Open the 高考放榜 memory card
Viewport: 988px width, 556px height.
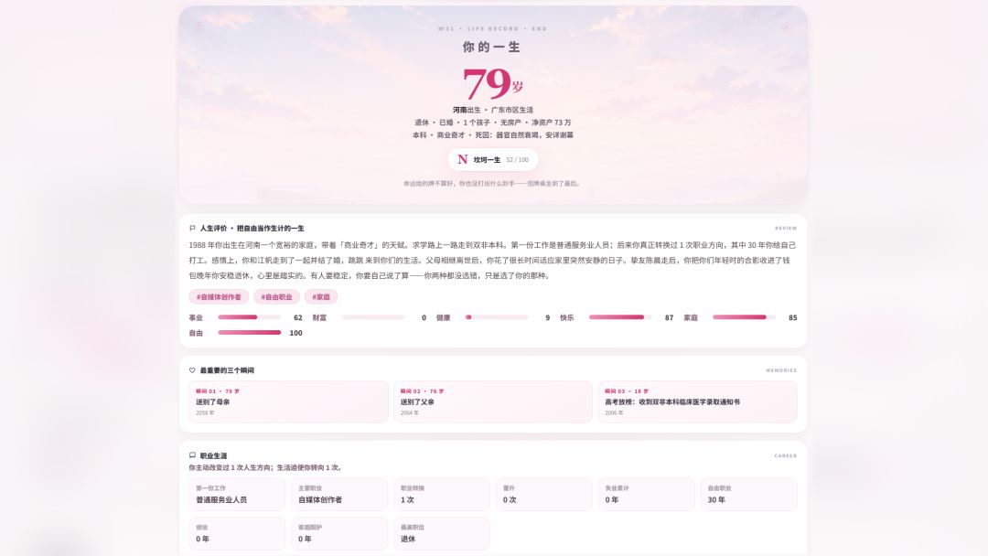click(x=697, y=401)
